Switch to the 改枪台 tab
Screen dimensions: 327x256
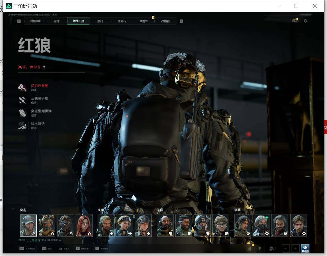(165, 21)
